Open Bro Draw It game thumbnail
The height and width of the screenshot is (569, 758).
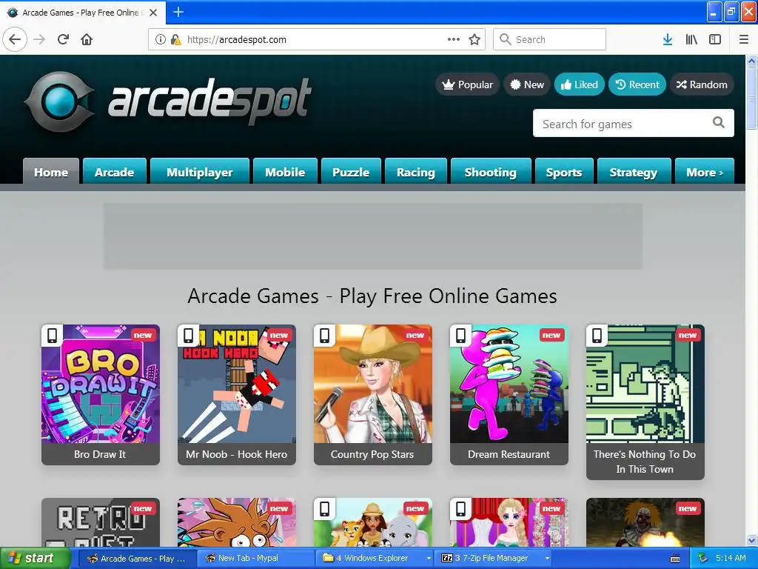tap(101, 384)
